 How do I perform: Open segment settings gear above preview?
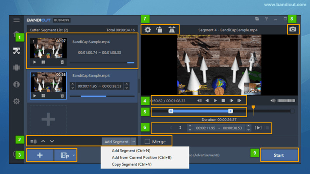148,30
